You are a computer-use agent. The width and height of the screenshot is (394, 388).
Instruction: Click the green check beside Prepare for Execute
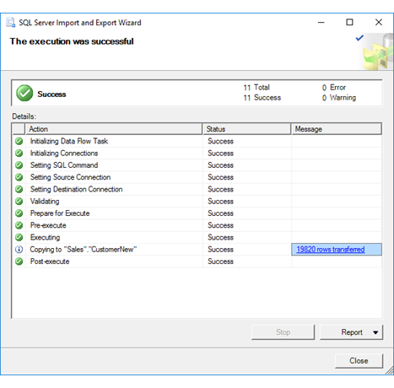point(19,213)
